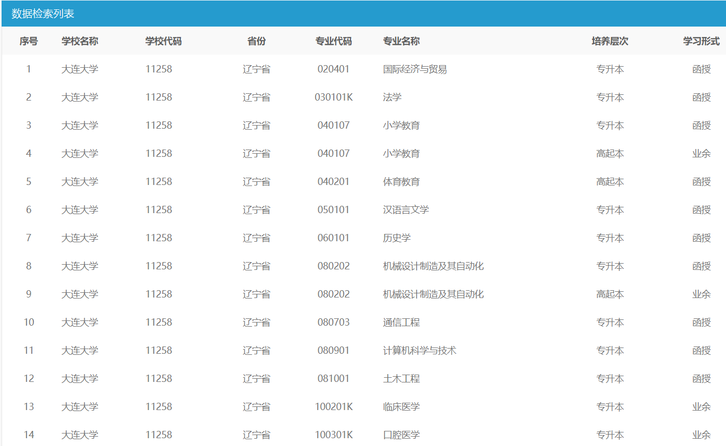Click major code 081001
This screenshot has width=726, height=446.
pos(334,379)
